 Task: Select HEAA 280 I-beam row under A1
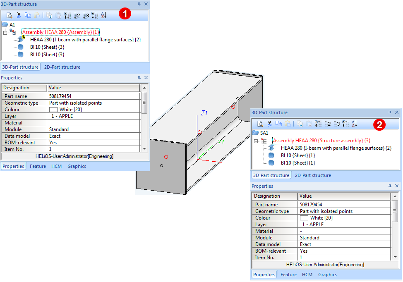(85, 40)
